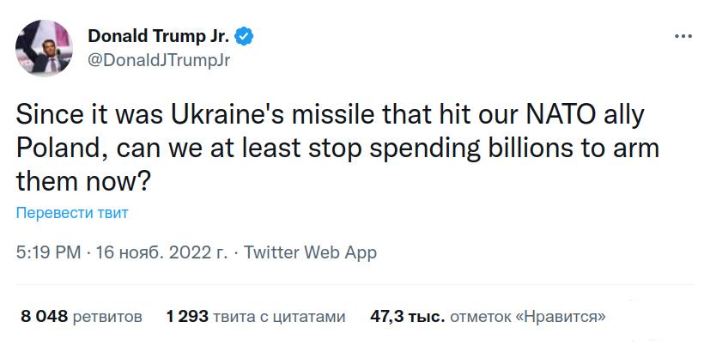Open the @DonaldJTrumpJr handle link
This screenshot has width=710, height=346.
pyautogui.click(x=159, y=60)
